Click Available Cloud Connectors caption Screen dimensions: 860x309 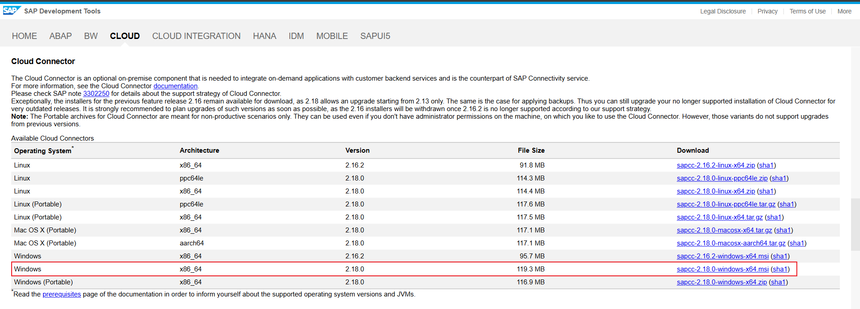(x=52, y=138)
